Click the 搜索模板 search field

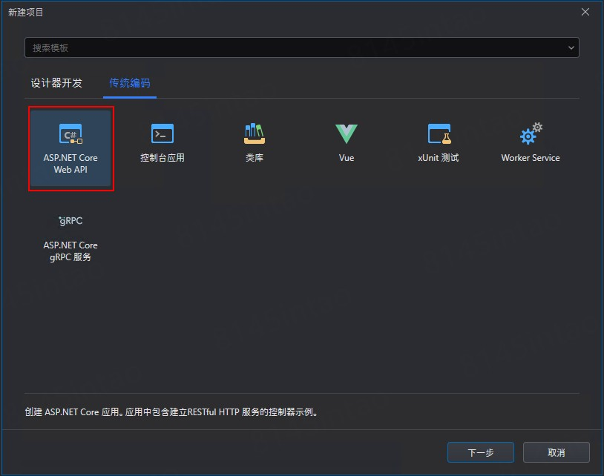coord(301,47)
